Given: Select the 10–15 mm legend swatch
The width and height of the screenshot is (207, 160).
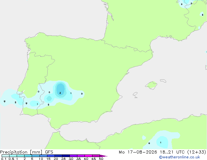Looking at the screenshot, I should 43,156.
